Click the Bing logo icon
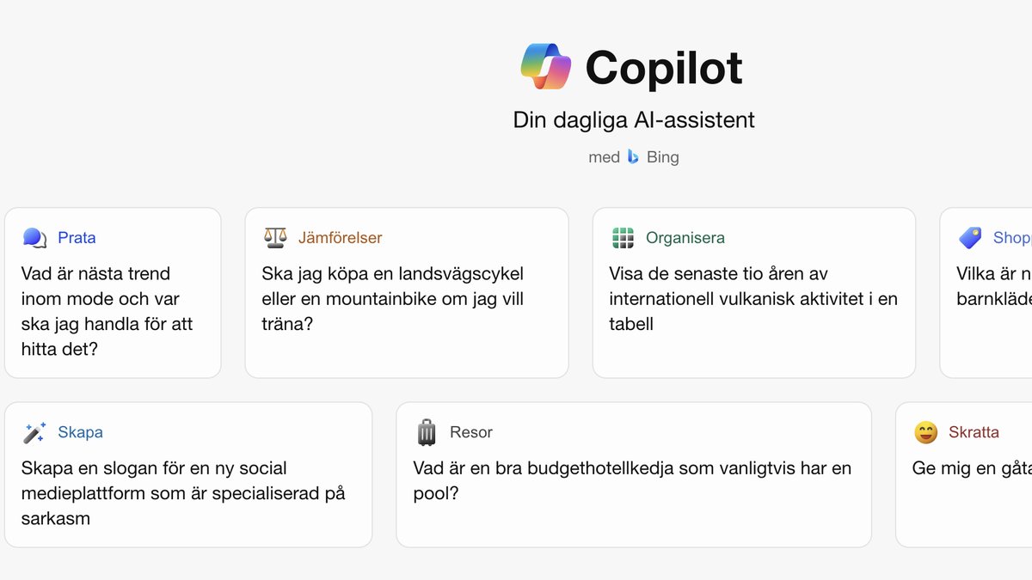1032x580 pixels. (633, 156)
